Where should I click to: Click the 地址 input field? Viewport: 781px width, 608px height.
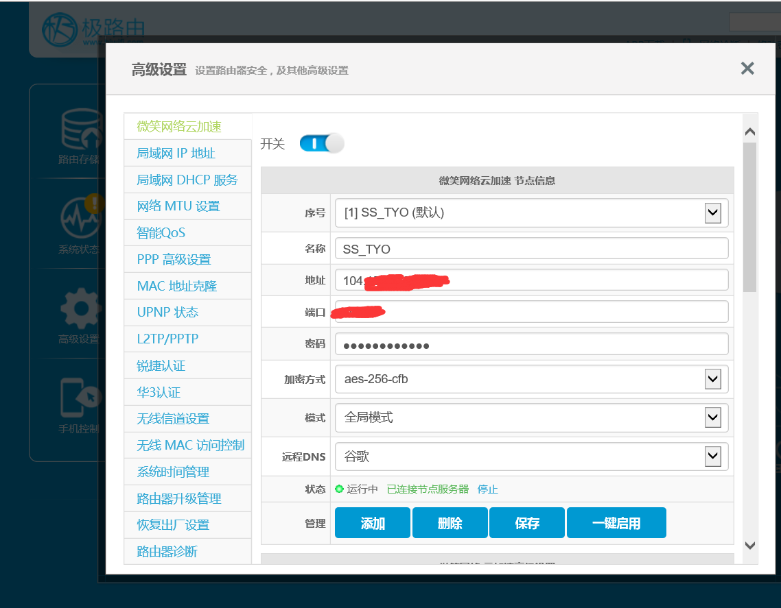[531, 280]
